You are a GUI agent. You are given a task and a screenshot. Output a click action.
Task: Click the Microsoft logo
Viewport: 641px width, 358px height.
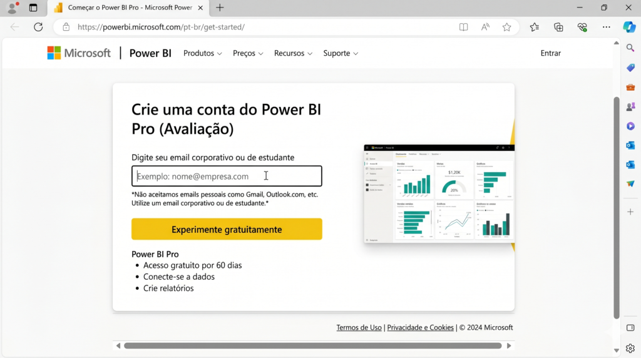pos(79,53)
